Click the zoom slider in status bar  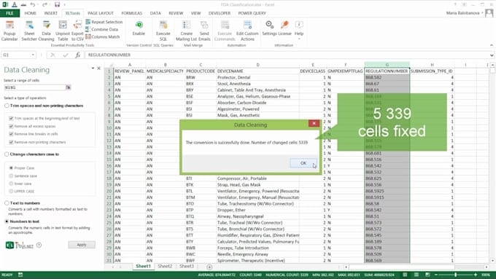[455, 275]
